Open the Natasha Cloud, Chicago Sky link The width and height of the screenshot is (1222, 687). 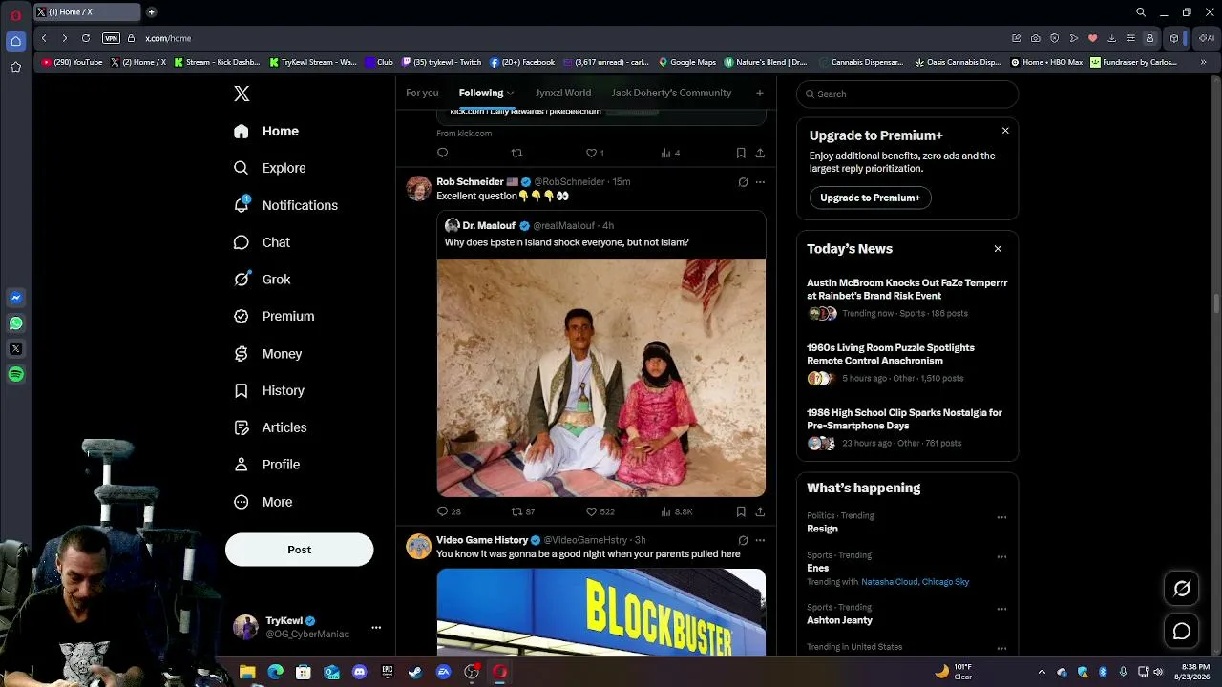click(915, 582)
